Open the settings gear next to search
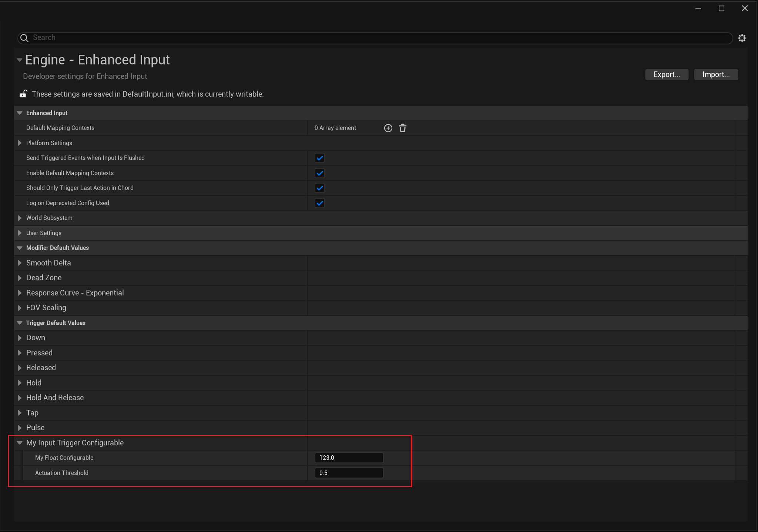The height and width of the screenshot is (532, 758). point(742,38)
